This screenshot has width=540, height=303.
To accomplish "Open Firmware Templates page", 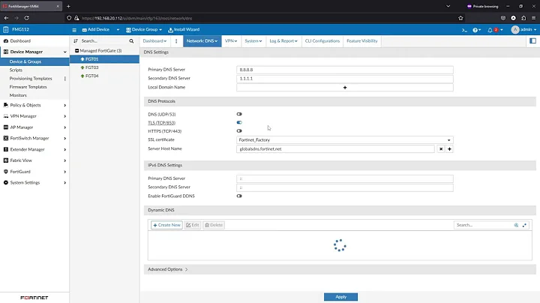I will click(x=28, y=87).
